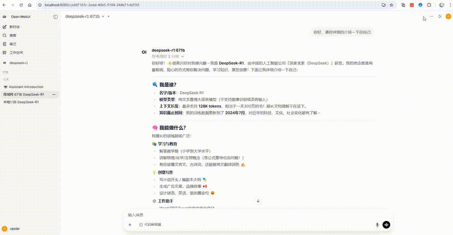Add another model with the plus button

109,16
